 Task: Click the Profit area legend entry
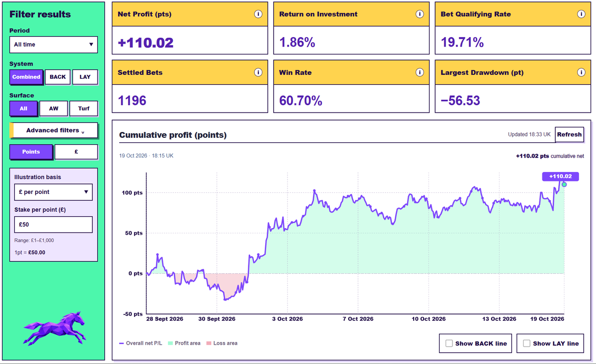coord(184,343)
